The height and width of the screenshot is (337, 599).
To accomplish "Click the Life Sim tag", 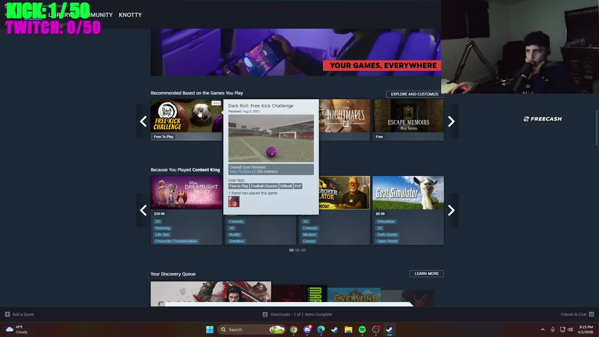I will pos(162,234).
